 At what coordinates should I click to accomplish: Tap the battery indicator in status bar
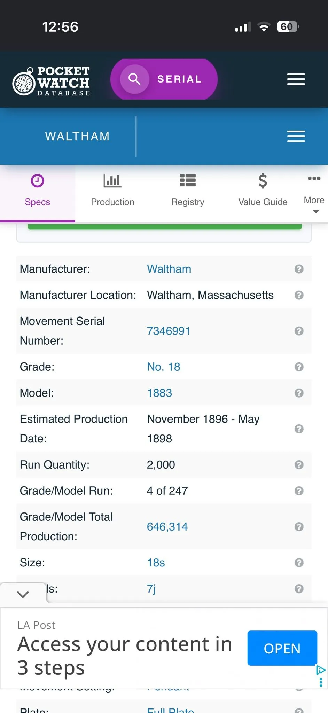(288, 26)
